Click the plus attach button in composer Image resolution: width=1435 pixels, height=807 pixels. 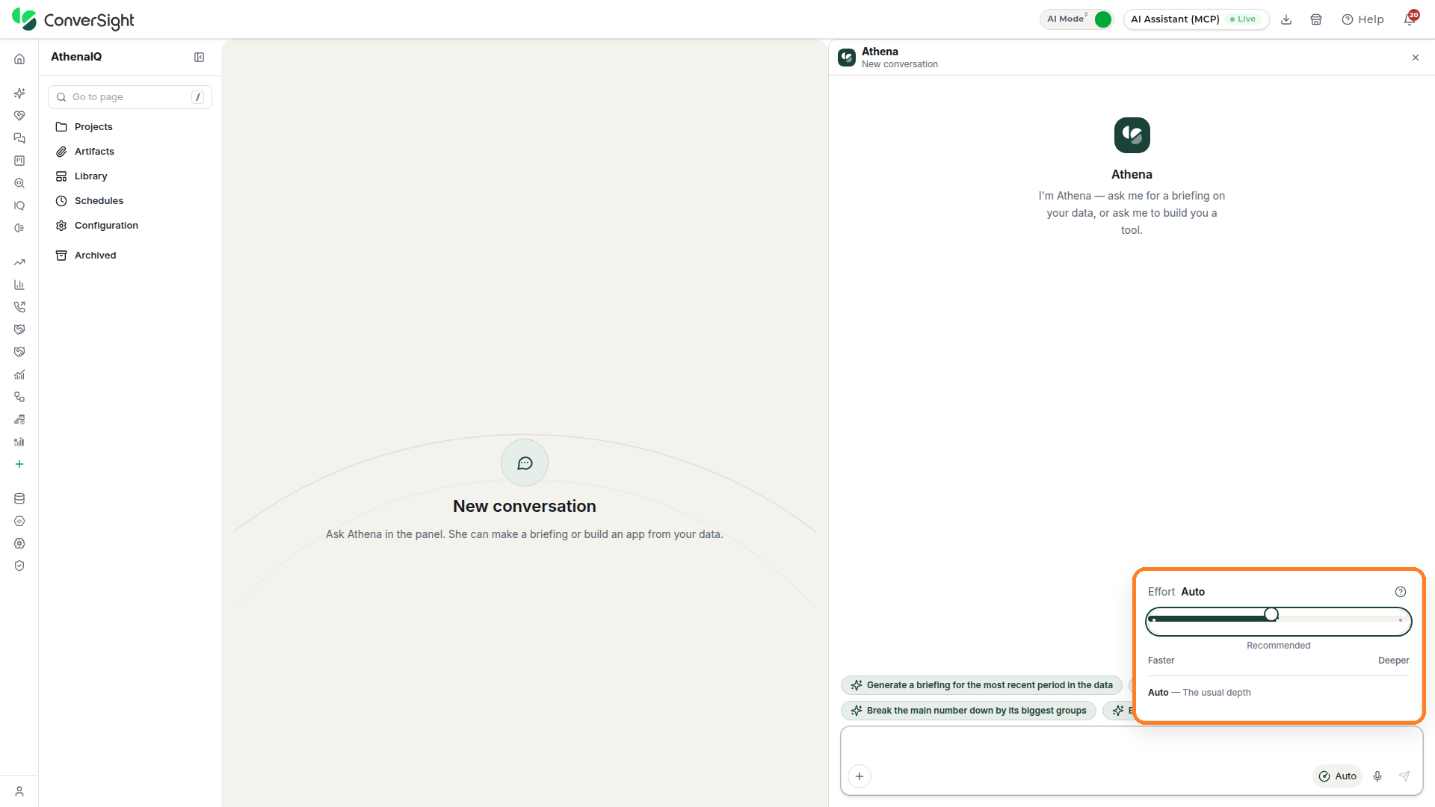pos(860,776)
